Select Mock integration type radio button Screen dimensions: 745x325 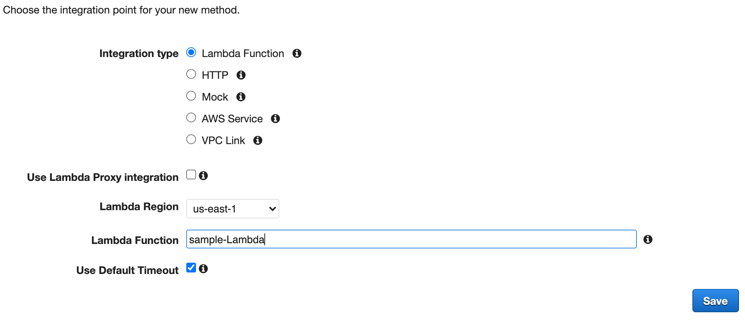[x=191, y=96]
